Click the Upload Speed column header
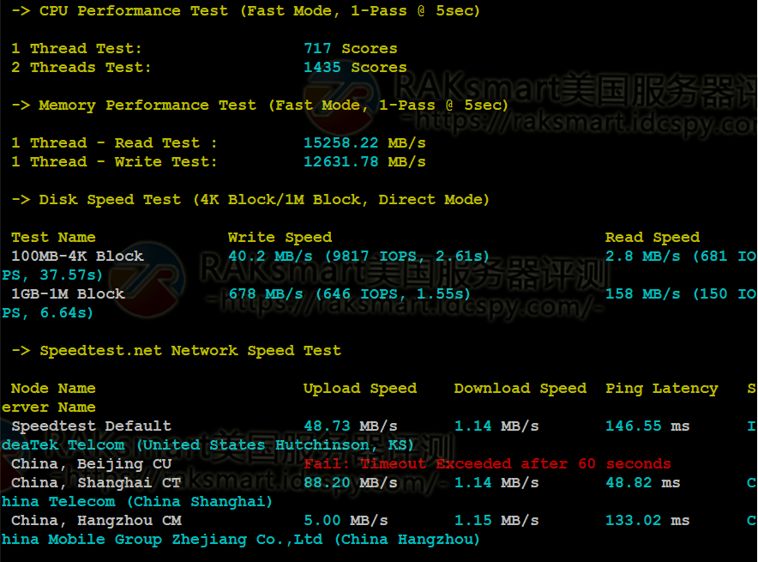The height and width of the screenshot is (562, 758). (360, 389)
